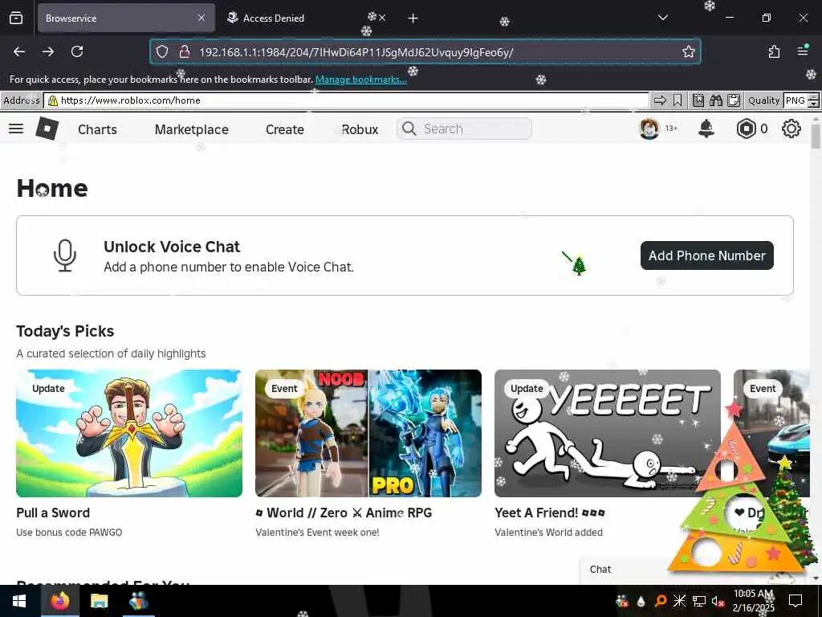
Task: Open Firefox View icon
Action: (x=16, y=18)
